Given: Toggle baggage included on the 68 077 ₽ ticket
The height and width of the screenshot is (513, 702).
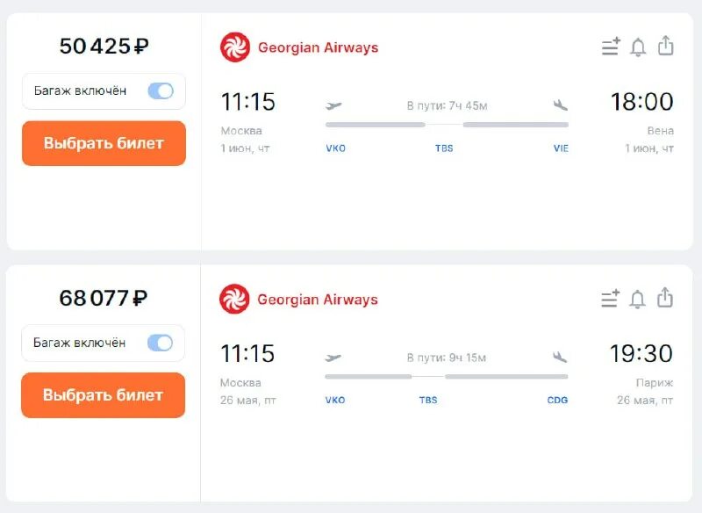Looking at the screenshot, I should [x=161, y=343].
